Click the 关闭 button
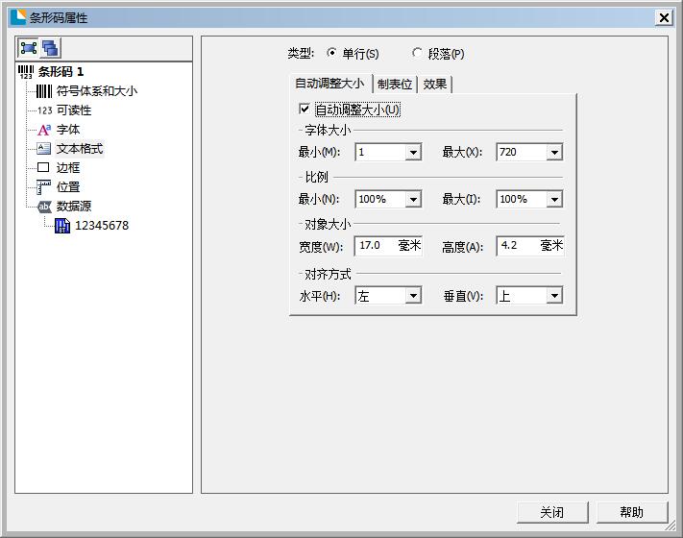The image size is (683, 538). click(x=552, y=512)
